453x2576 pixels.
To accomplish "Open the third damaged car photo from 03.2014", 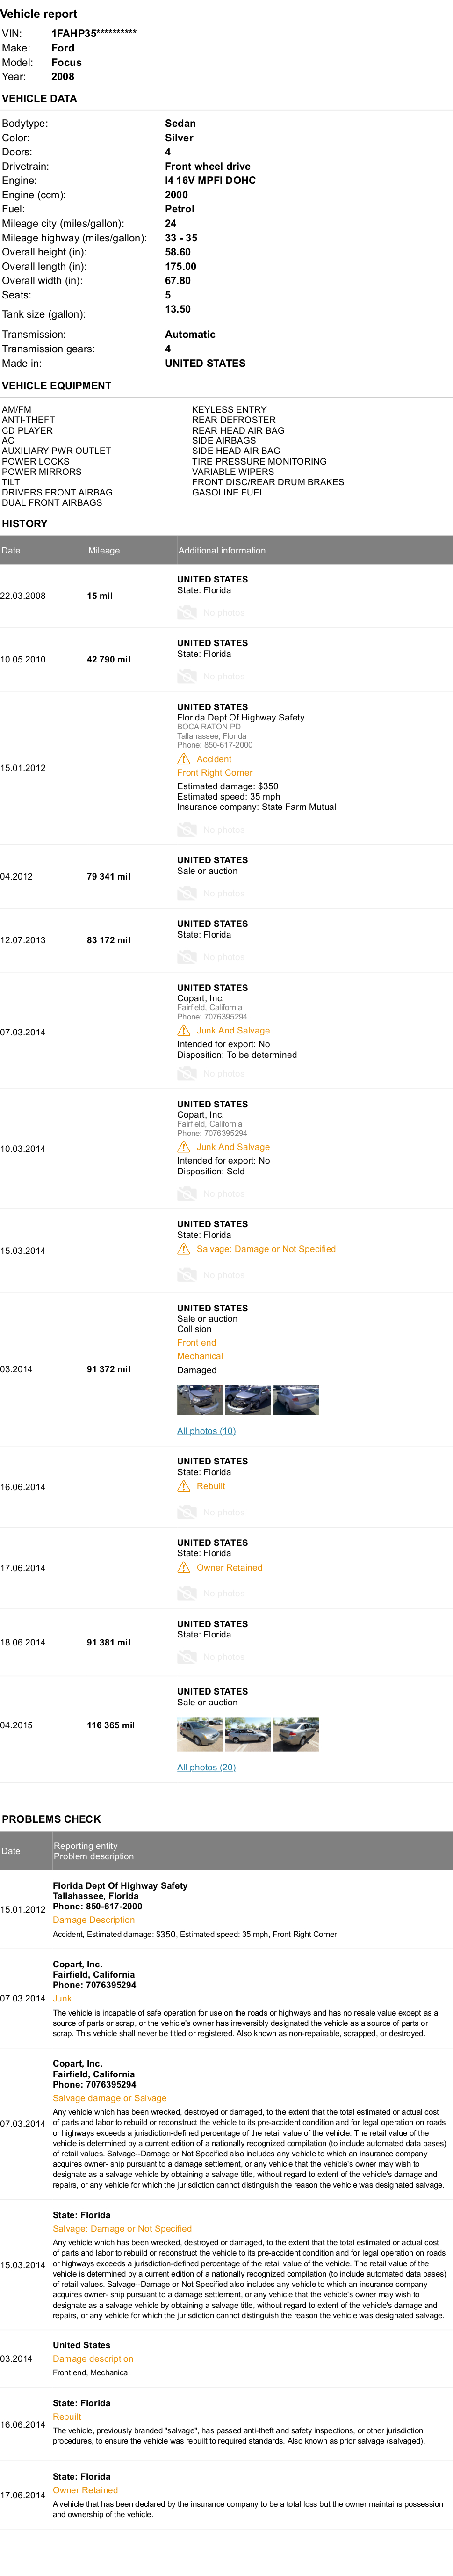I will click(296, 1400).
